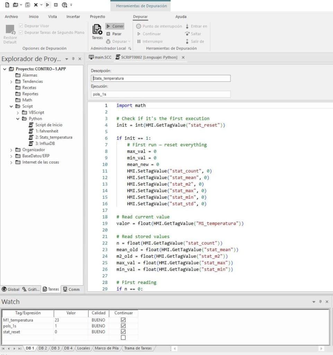Collapse the Script folder

11,106
